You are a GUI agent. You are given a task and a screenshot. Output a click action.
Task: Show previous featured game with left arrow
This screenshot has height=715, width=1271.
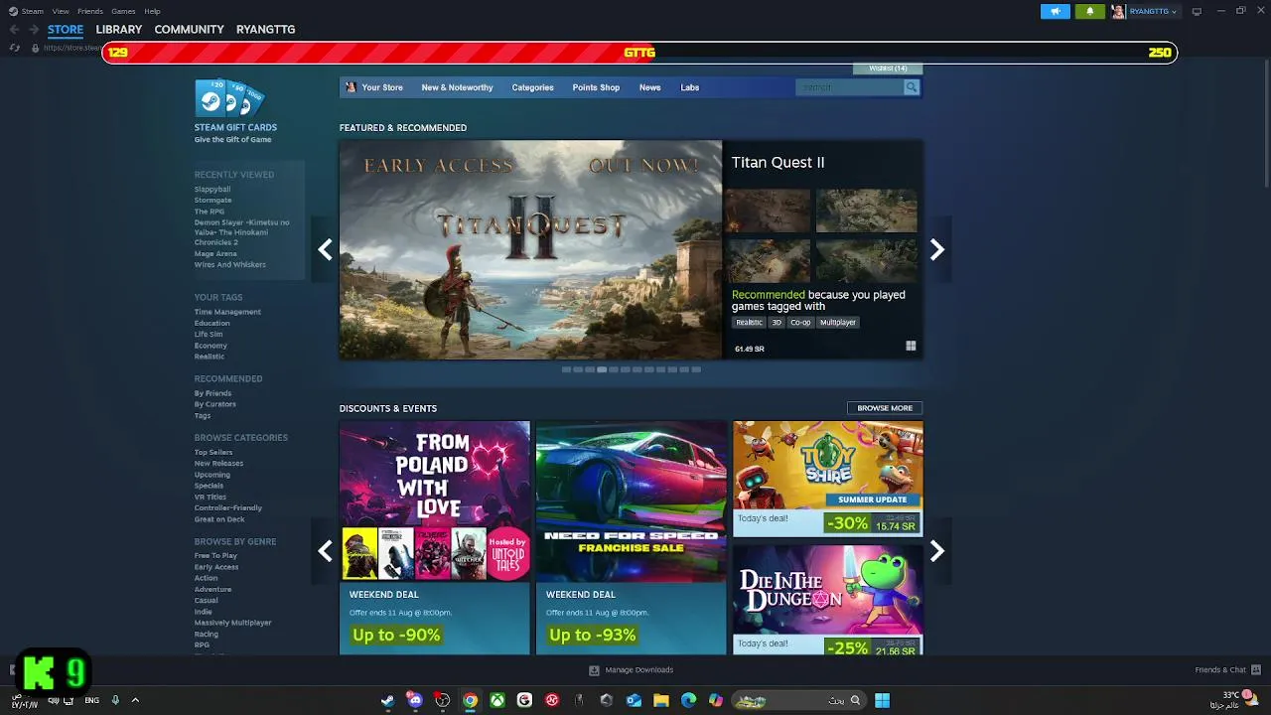coord(325,249)
